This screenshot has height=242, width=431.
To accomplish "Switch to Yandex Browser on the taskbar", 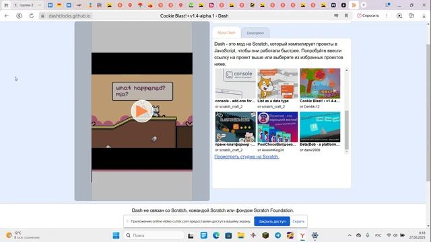I will pos(302,235).
